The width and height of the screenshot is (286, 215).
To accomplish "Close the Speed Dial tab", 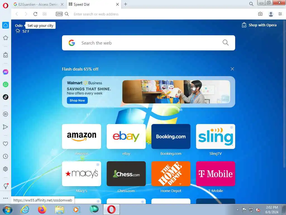I will (x=118, y=4).
